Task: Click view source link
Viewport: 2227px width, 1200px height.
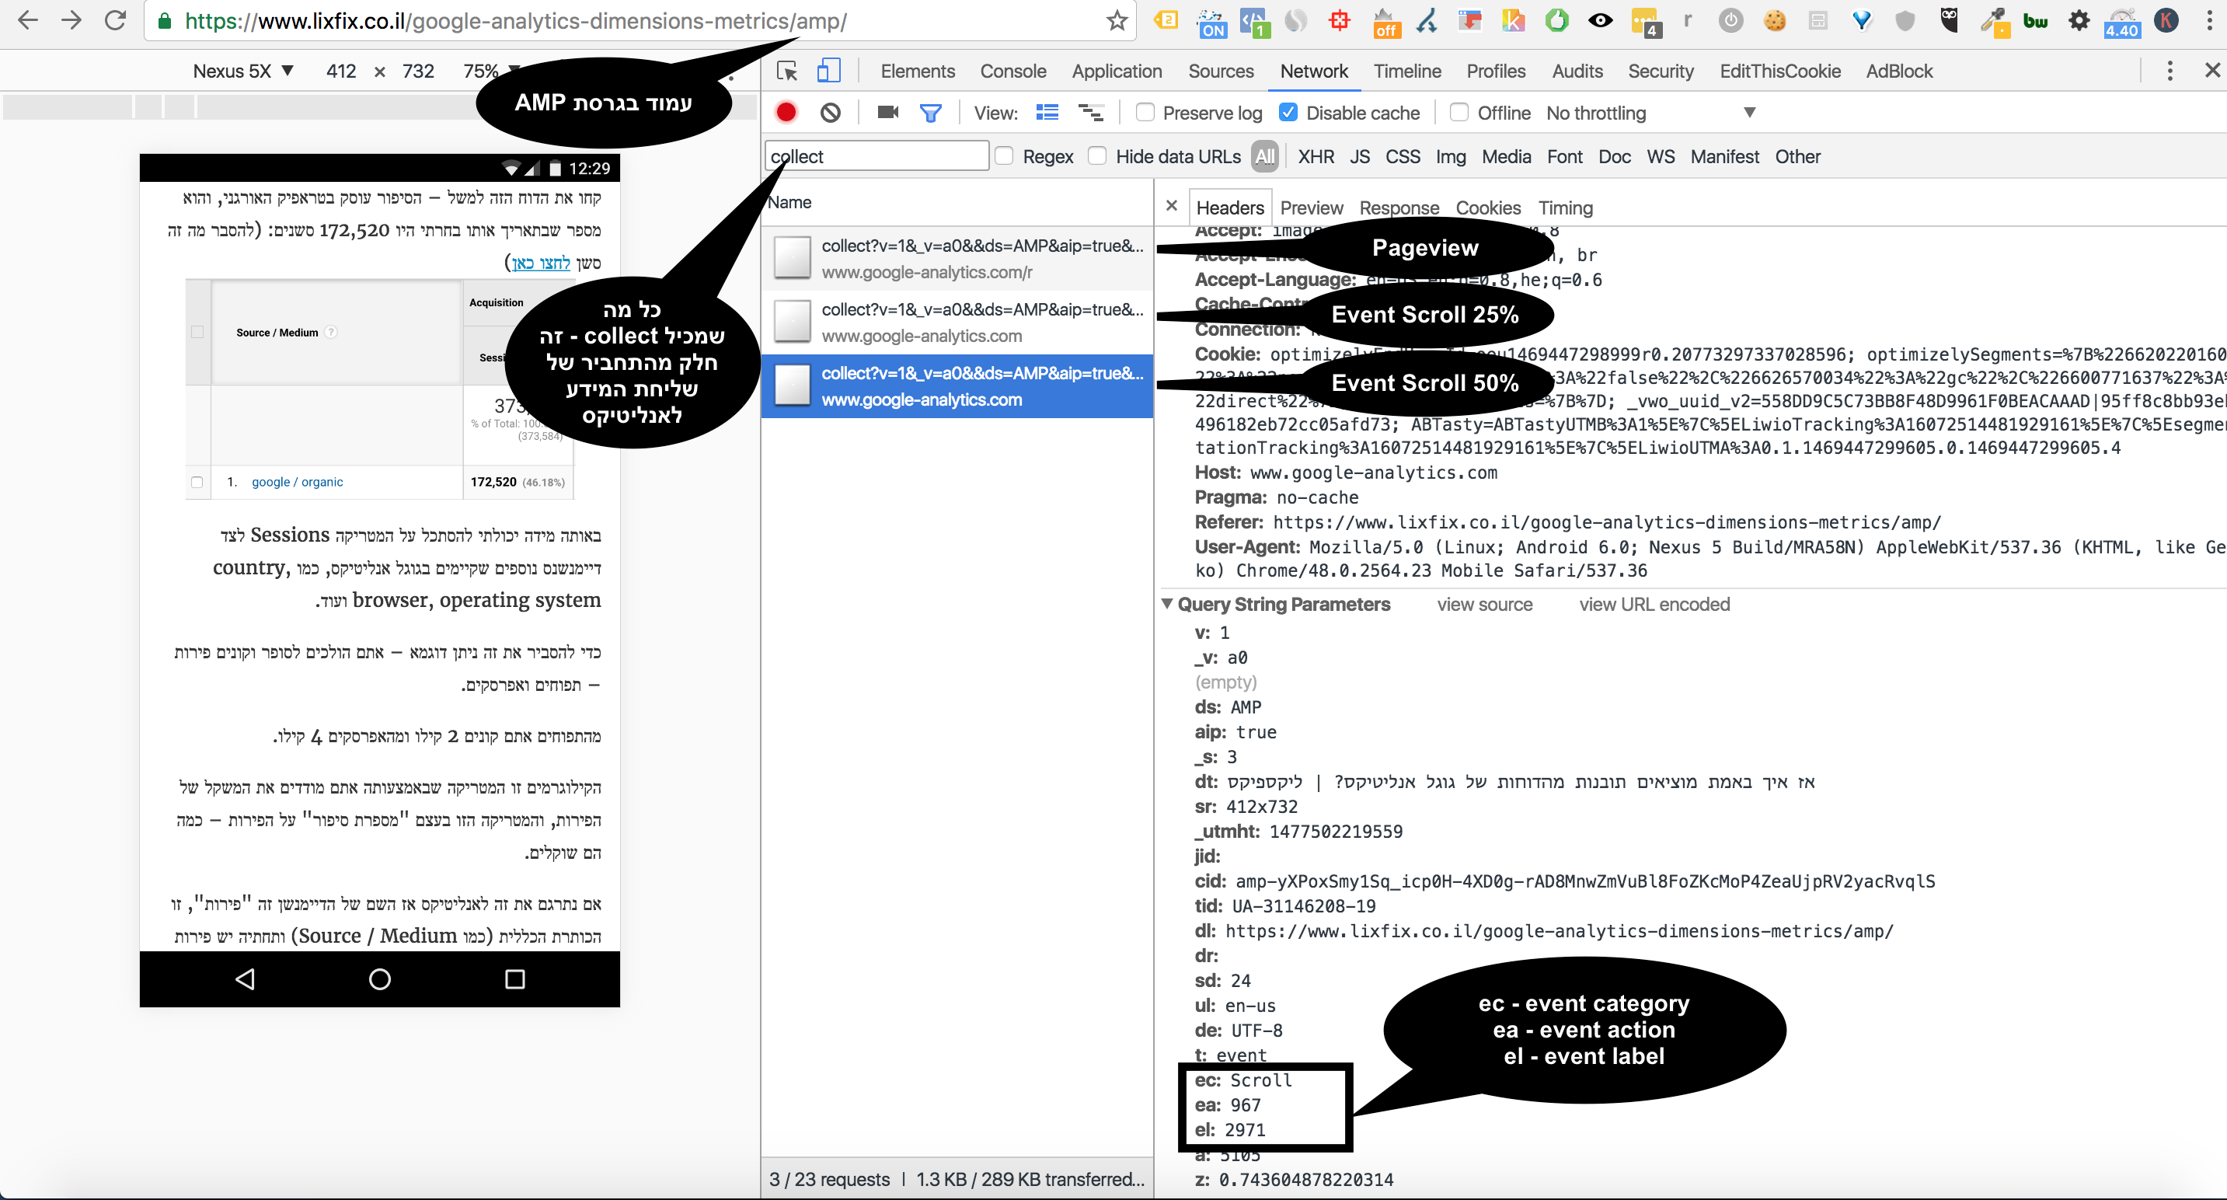Action: point(1483,605)
